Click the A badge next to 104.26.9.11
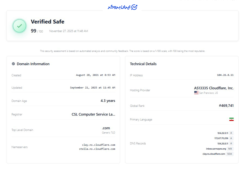 (x=231, y=133)
